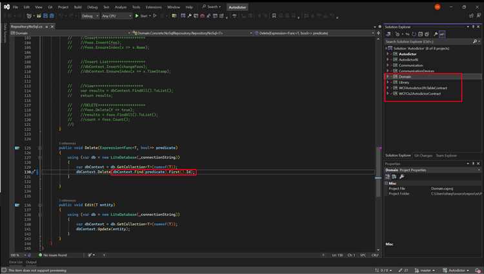
Task: Open the Debug configuration dropdown
Action: (90, 15)
